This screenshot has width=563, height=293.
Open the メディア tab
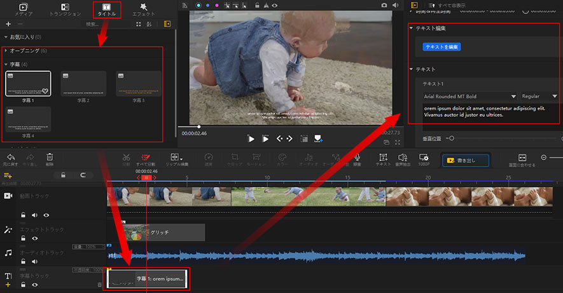click(x=24, y=10)
